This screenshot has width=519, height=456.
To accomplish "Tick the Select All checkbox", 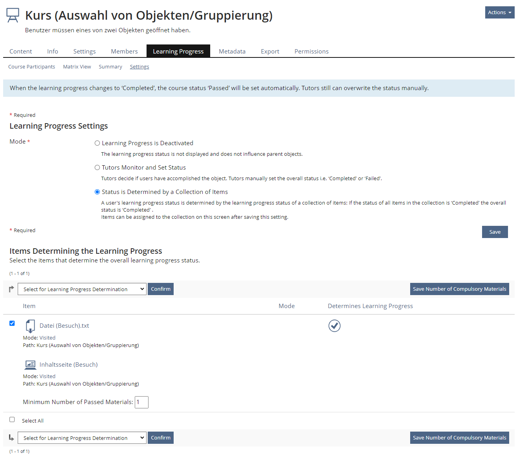I will point(12,420).
